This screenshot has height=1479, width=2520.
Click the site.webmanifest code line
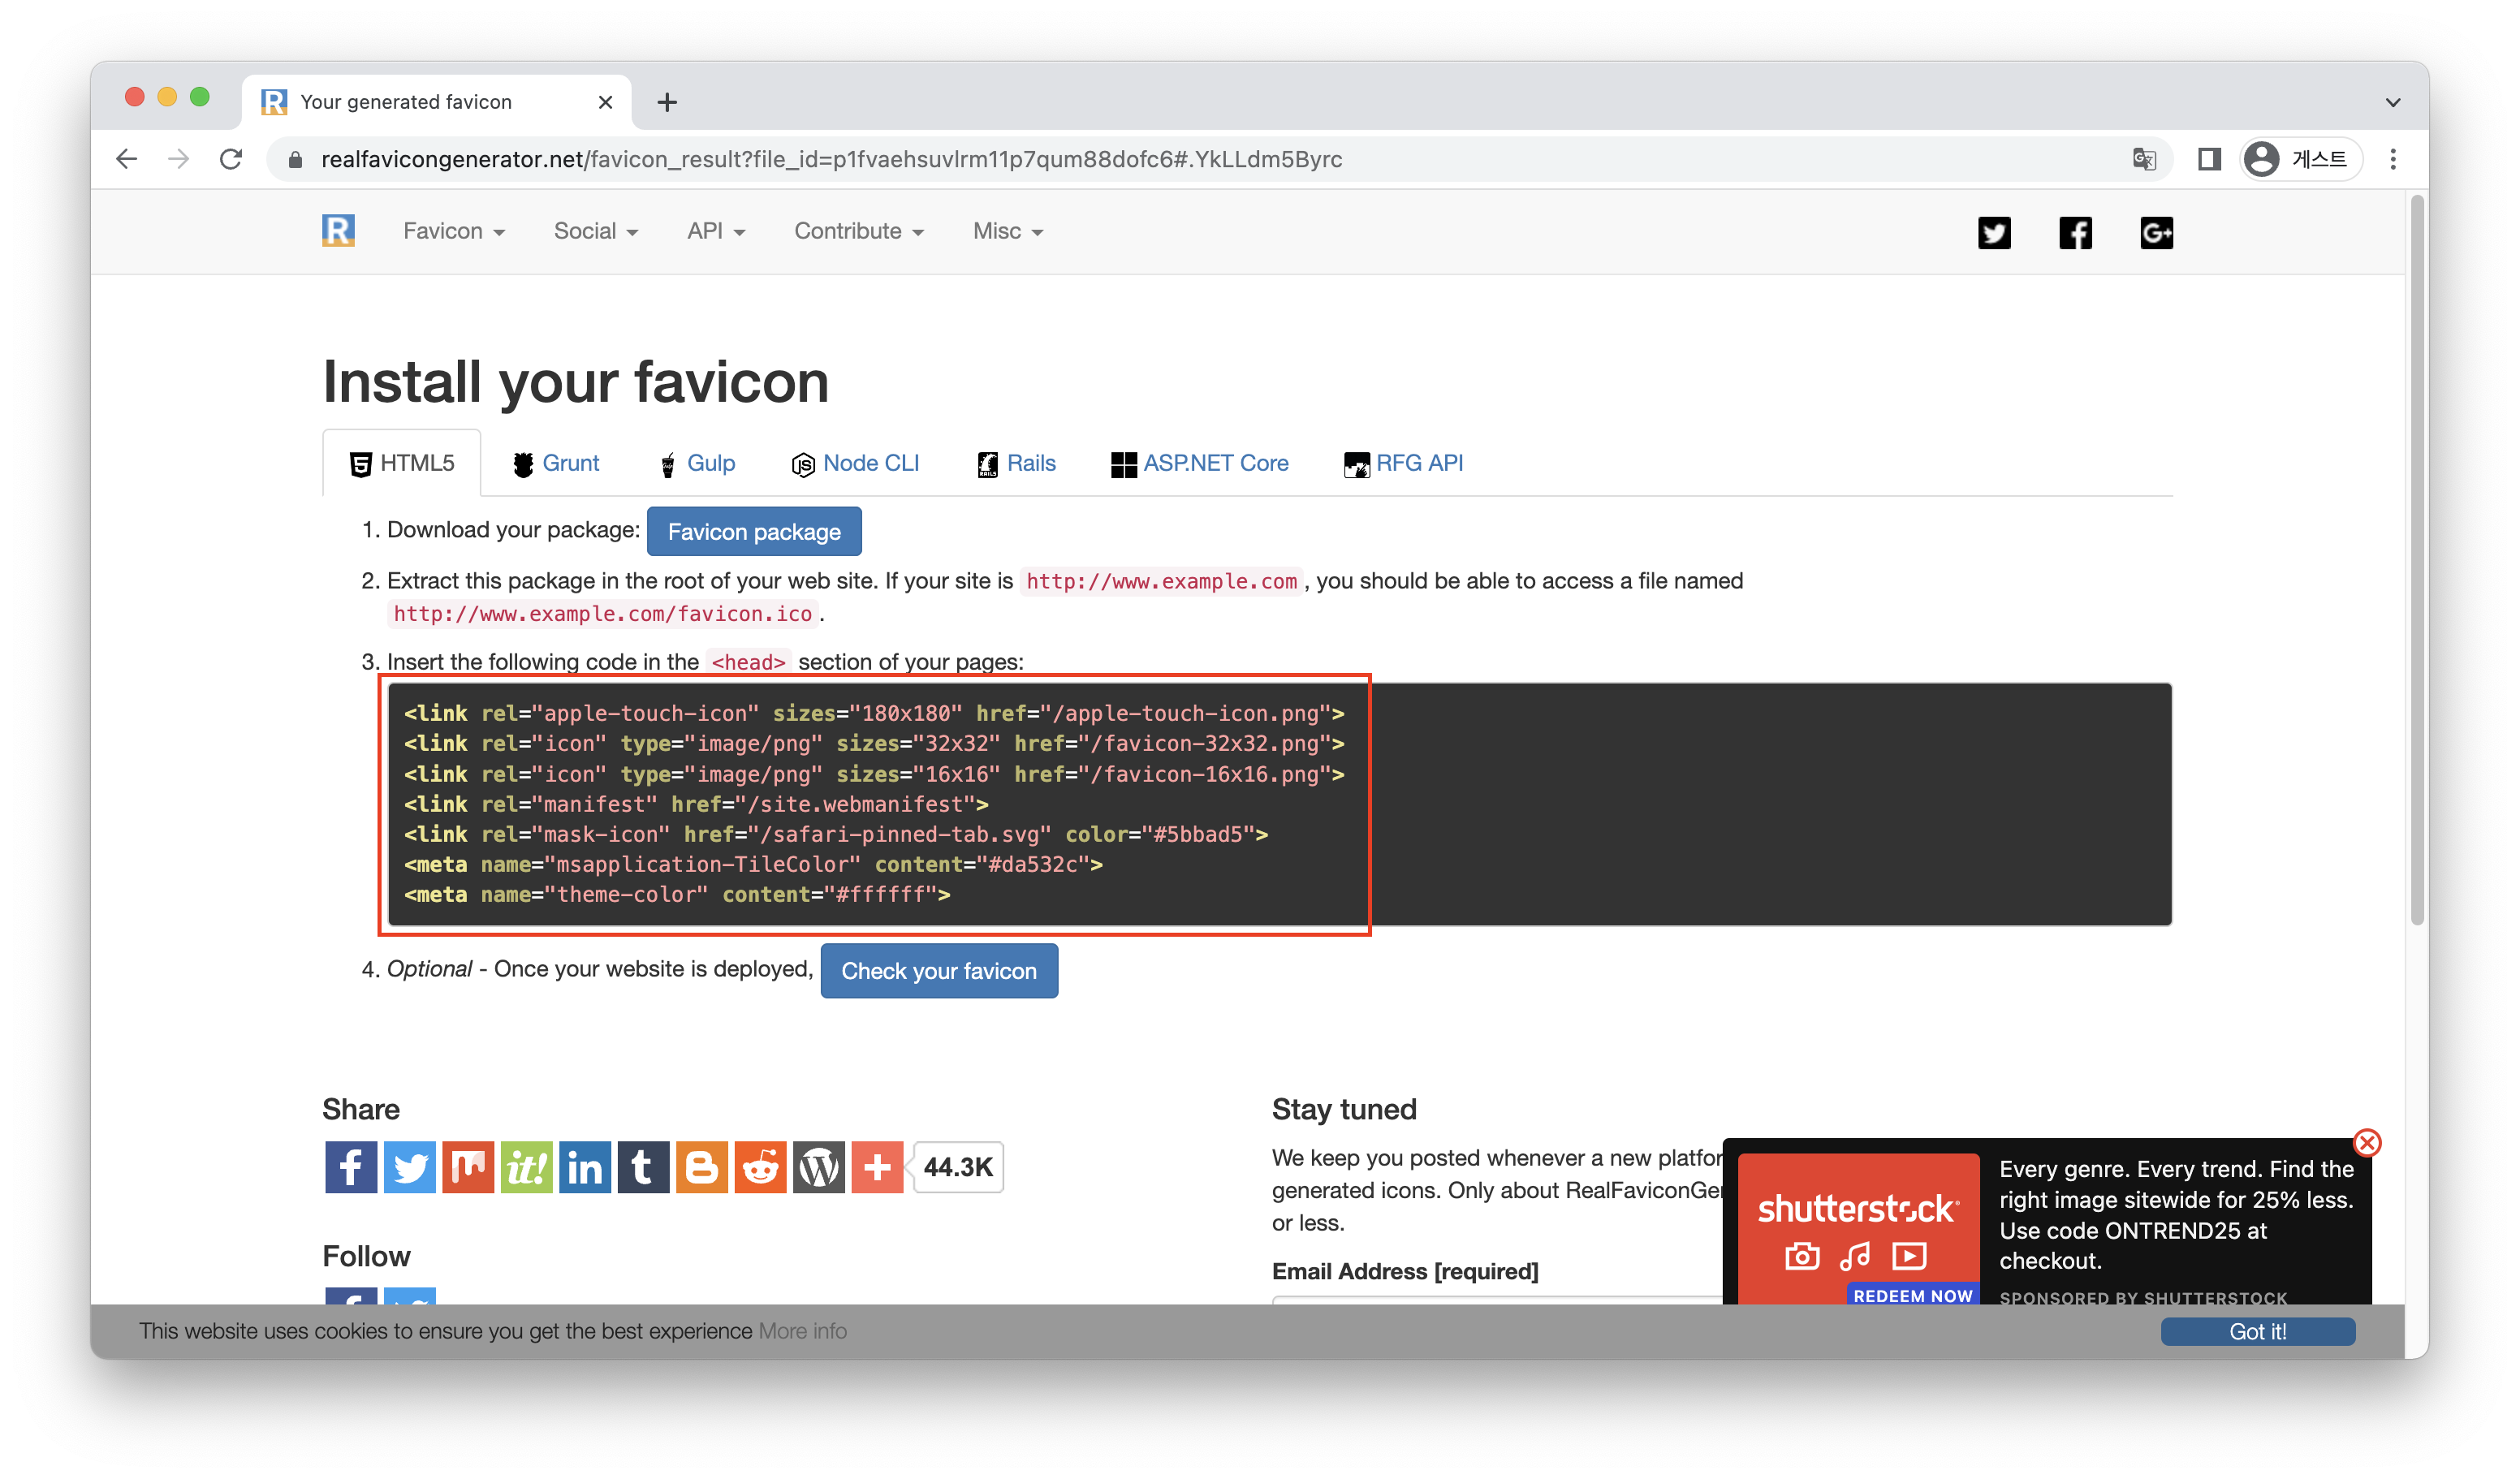696,804
